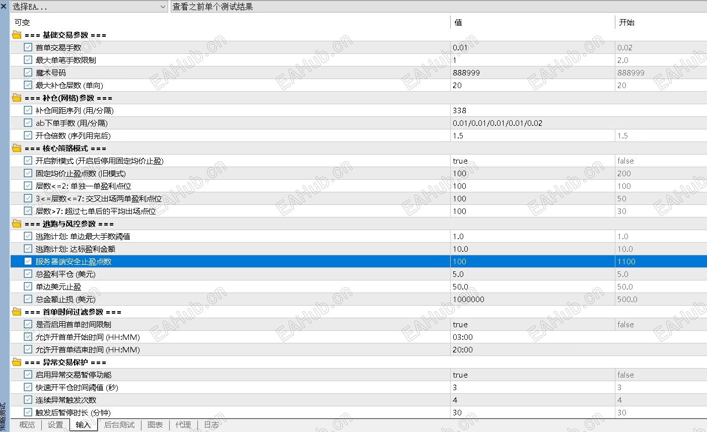The width and height of the screenshot is (707, 432).
Task: Toggle the 启用异常交易暂停功能 checkbox
Action: point(28,375)
